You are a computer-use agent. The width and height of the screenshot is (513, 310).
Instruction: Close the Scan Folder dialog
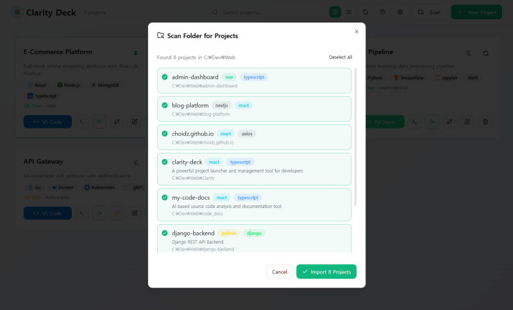click(357, 31)
